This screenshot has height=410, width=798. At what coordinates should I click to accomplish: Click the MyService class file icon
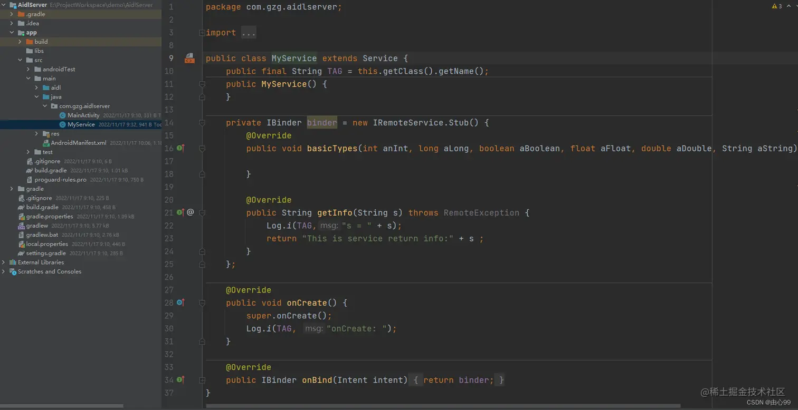62,124
